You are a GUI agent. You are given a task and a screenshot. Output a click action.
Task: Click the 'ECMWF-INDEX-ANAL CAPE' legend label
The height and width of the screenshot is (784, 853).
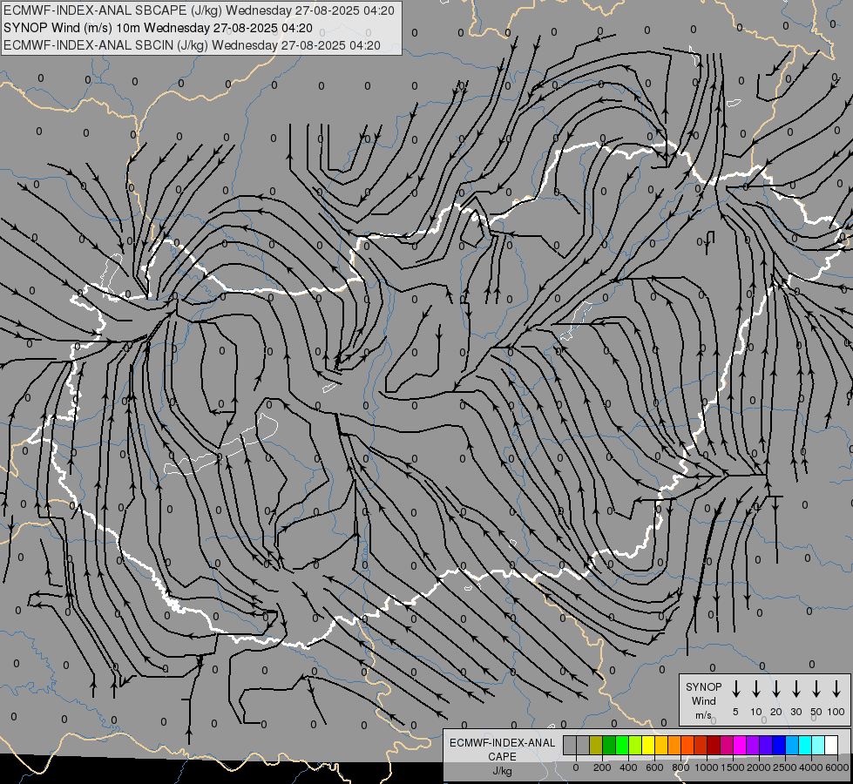503,749
